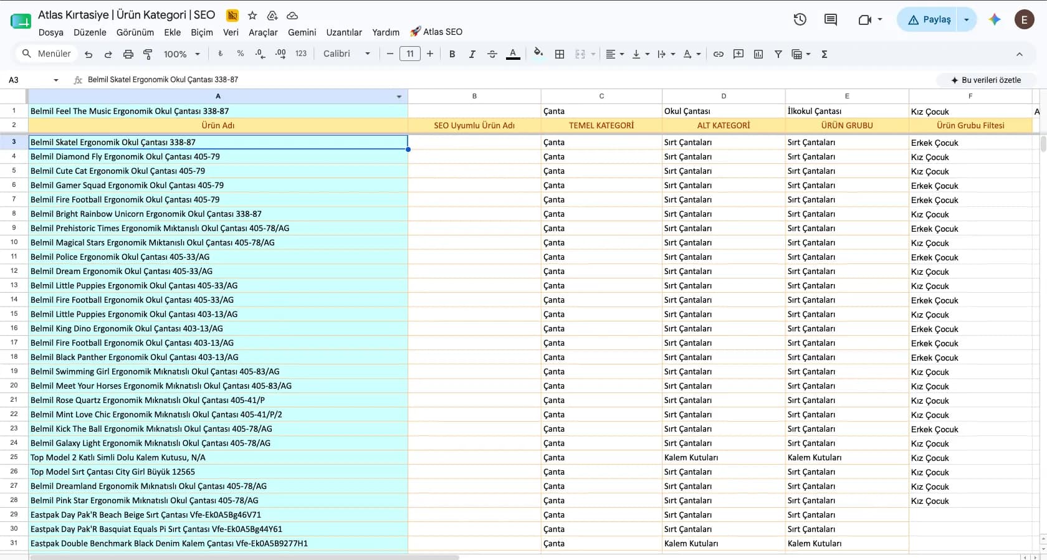Screen dimensions: 1047x560
Task: Increase decimal places
Action: click(280, 54)
